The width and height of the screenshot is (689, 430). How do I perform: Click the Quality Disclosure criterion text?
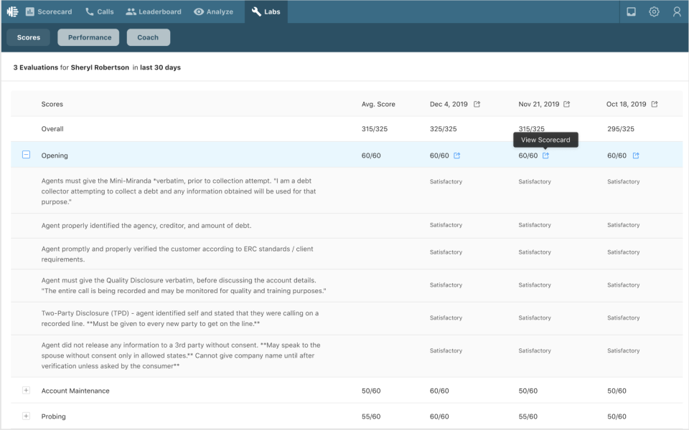point(184,286)
